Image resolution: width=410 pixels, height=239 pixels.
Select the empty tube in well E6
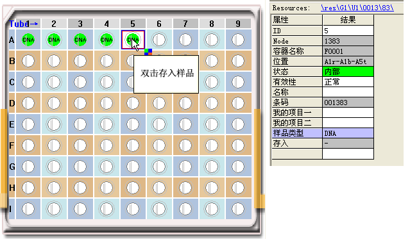coord(159,124)
